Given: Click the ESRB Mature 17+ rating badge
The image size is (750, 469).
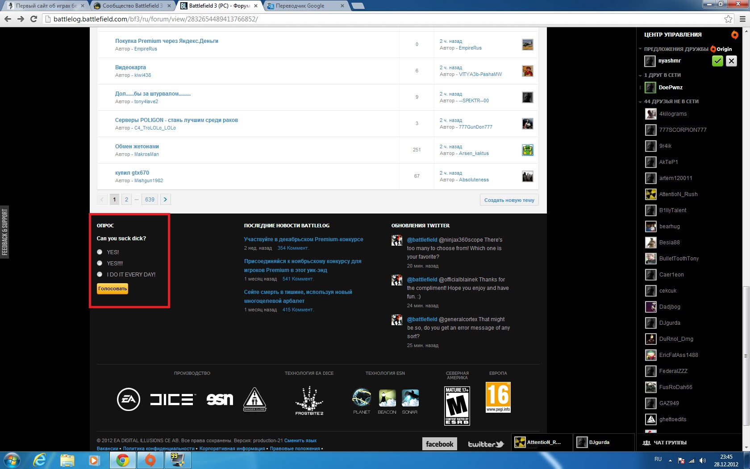Looking at the screenshot, I should (x=457, y=406).
